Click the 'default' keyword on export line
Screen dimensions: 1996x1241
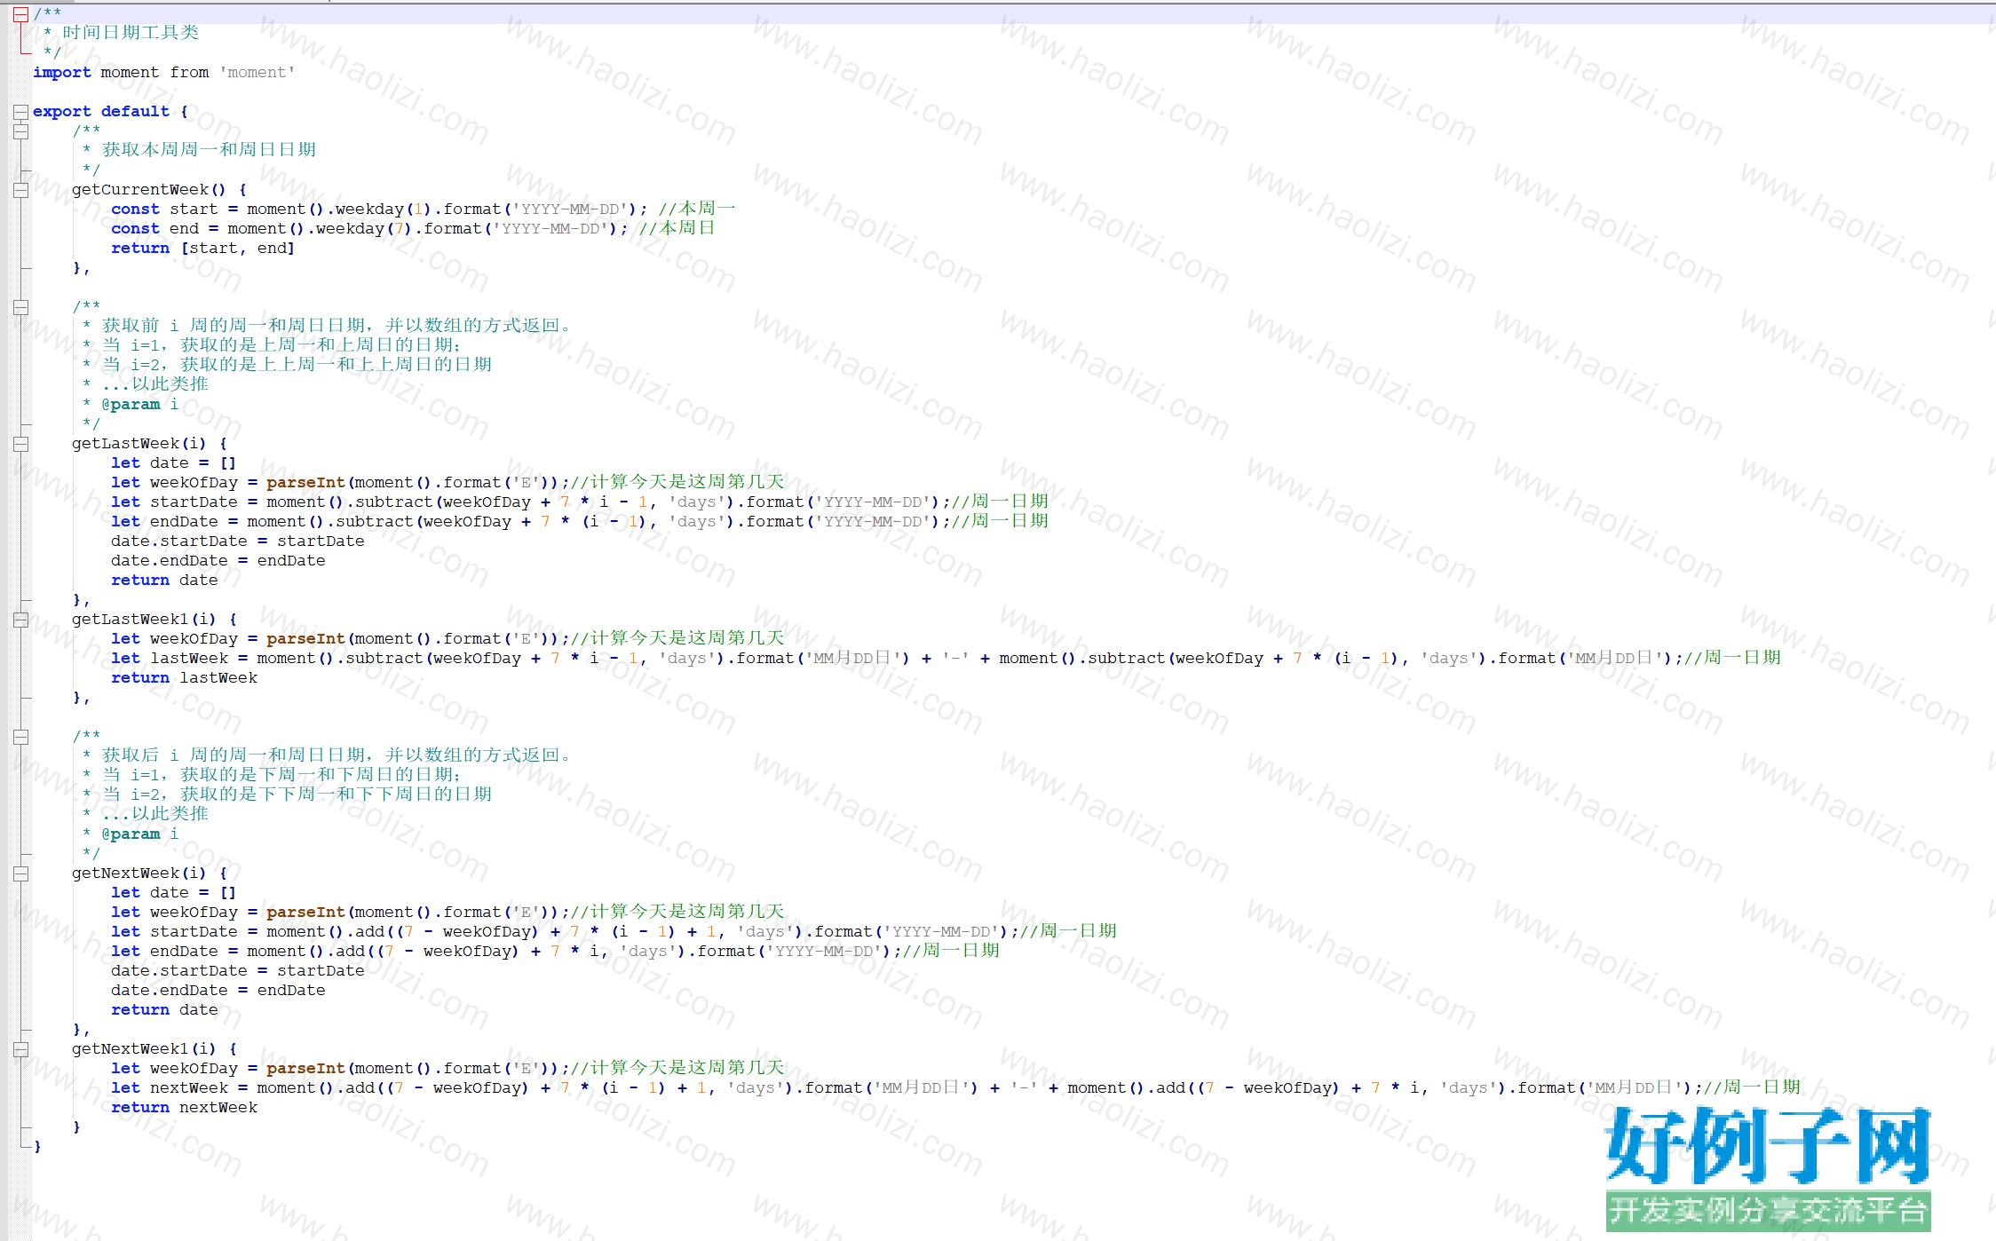[x=135, y=112]
